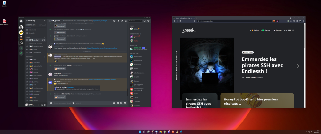Open Brave Shields lion icon
The height and width of the screenshot is (134, 321).
274,21
